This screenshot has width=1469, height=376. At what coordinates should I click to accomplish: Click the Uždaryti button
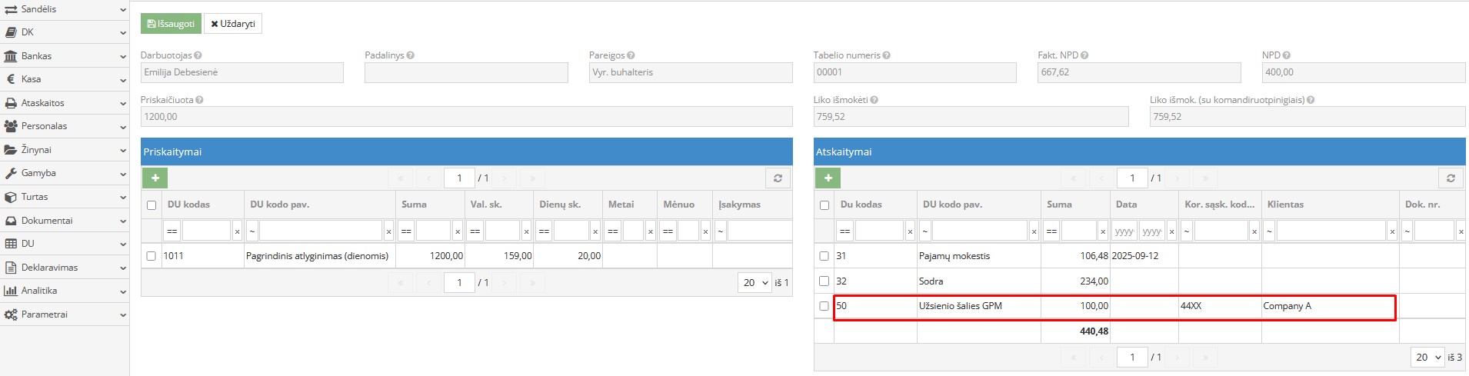233,24
